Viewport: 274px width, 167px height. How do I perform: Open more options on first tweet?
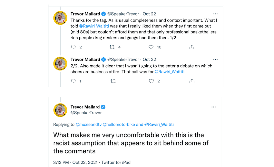[215, 14]
